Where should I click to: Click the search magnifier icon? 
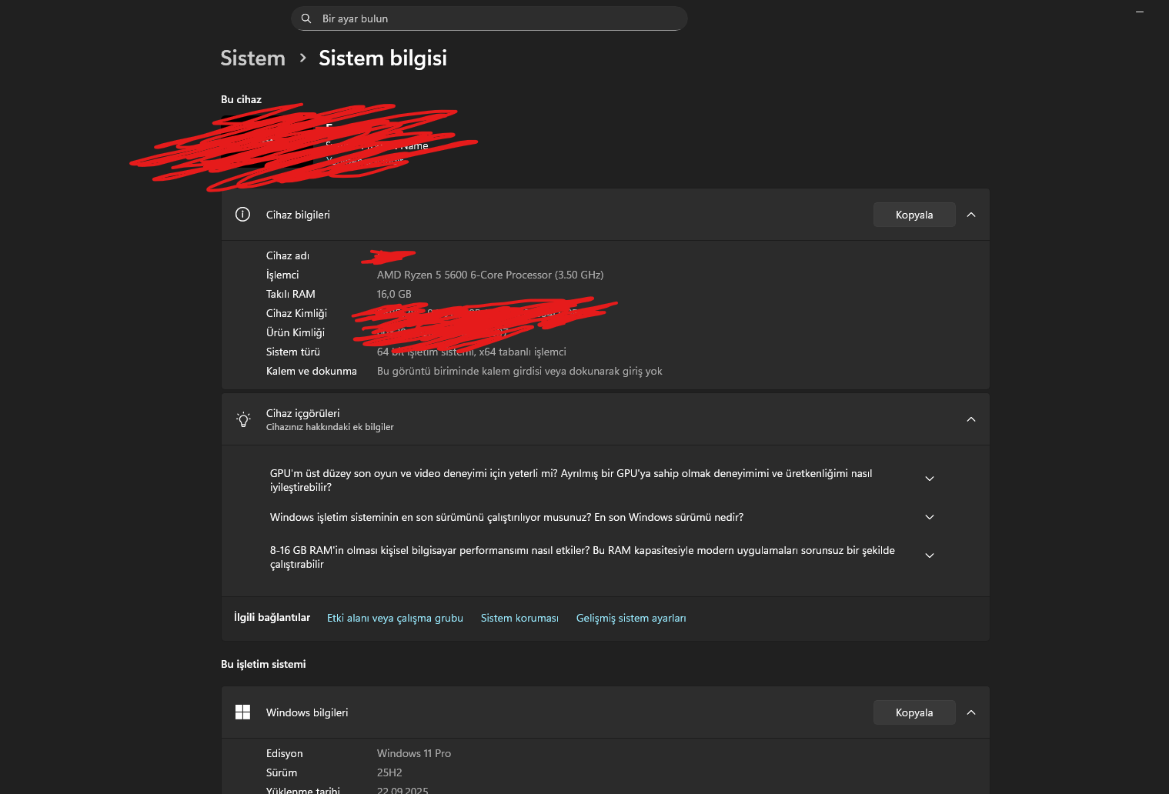pos(306,18)
